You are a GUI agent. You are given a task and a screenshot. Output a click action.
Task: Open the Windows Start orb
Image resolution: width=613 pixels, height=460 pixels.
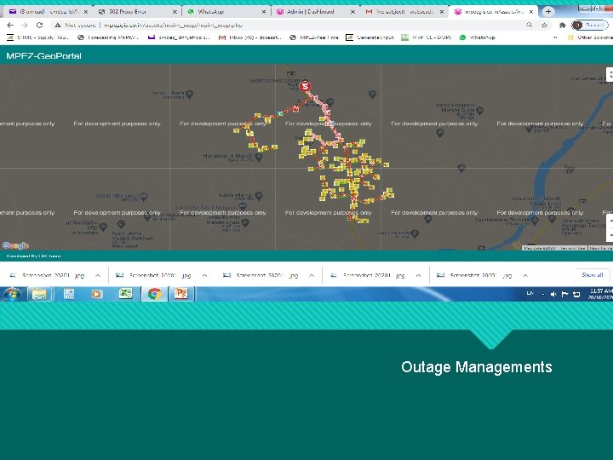(12, 294)
